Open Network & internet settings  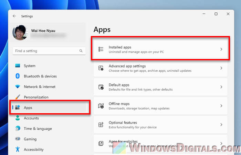tap(49, 87)
